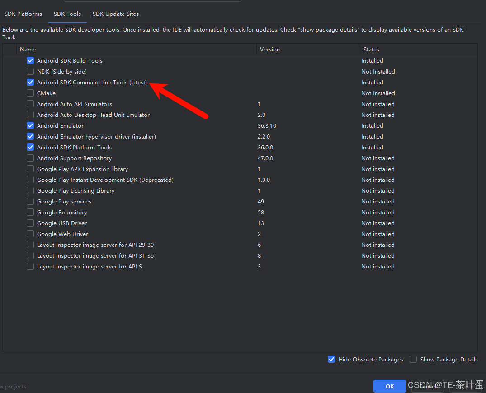Select Android Support Repository label
This screenshot has width=486, height=393.
click(75, 158)
